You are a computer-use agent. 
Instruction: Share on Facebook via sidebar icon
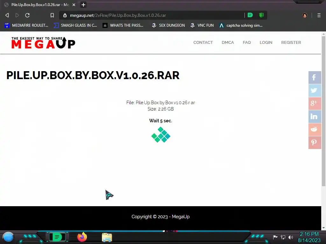[x=315, y=78]
